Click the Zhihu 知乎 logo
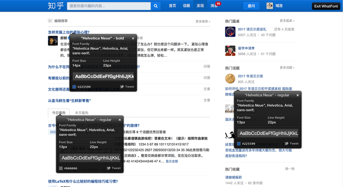This screenshot has width=343, height=187. [x=56, y=6]
